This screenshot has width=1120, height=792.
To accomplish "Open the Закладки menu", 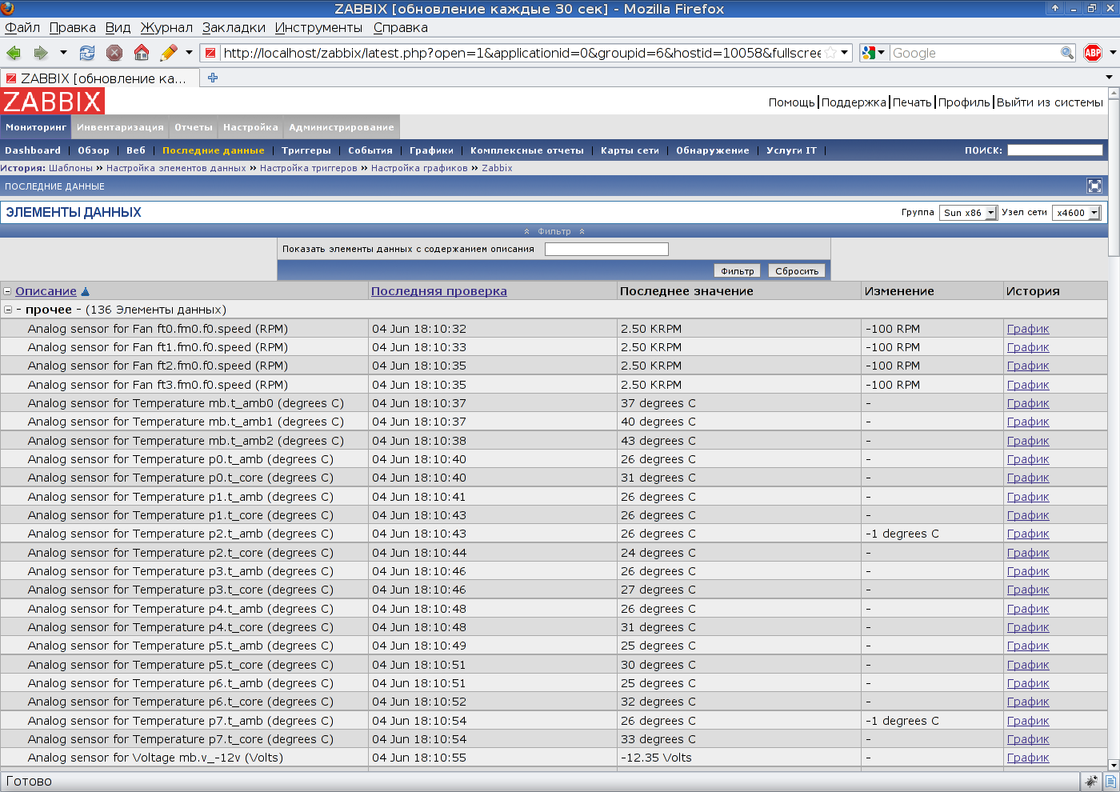I will 234,27.
